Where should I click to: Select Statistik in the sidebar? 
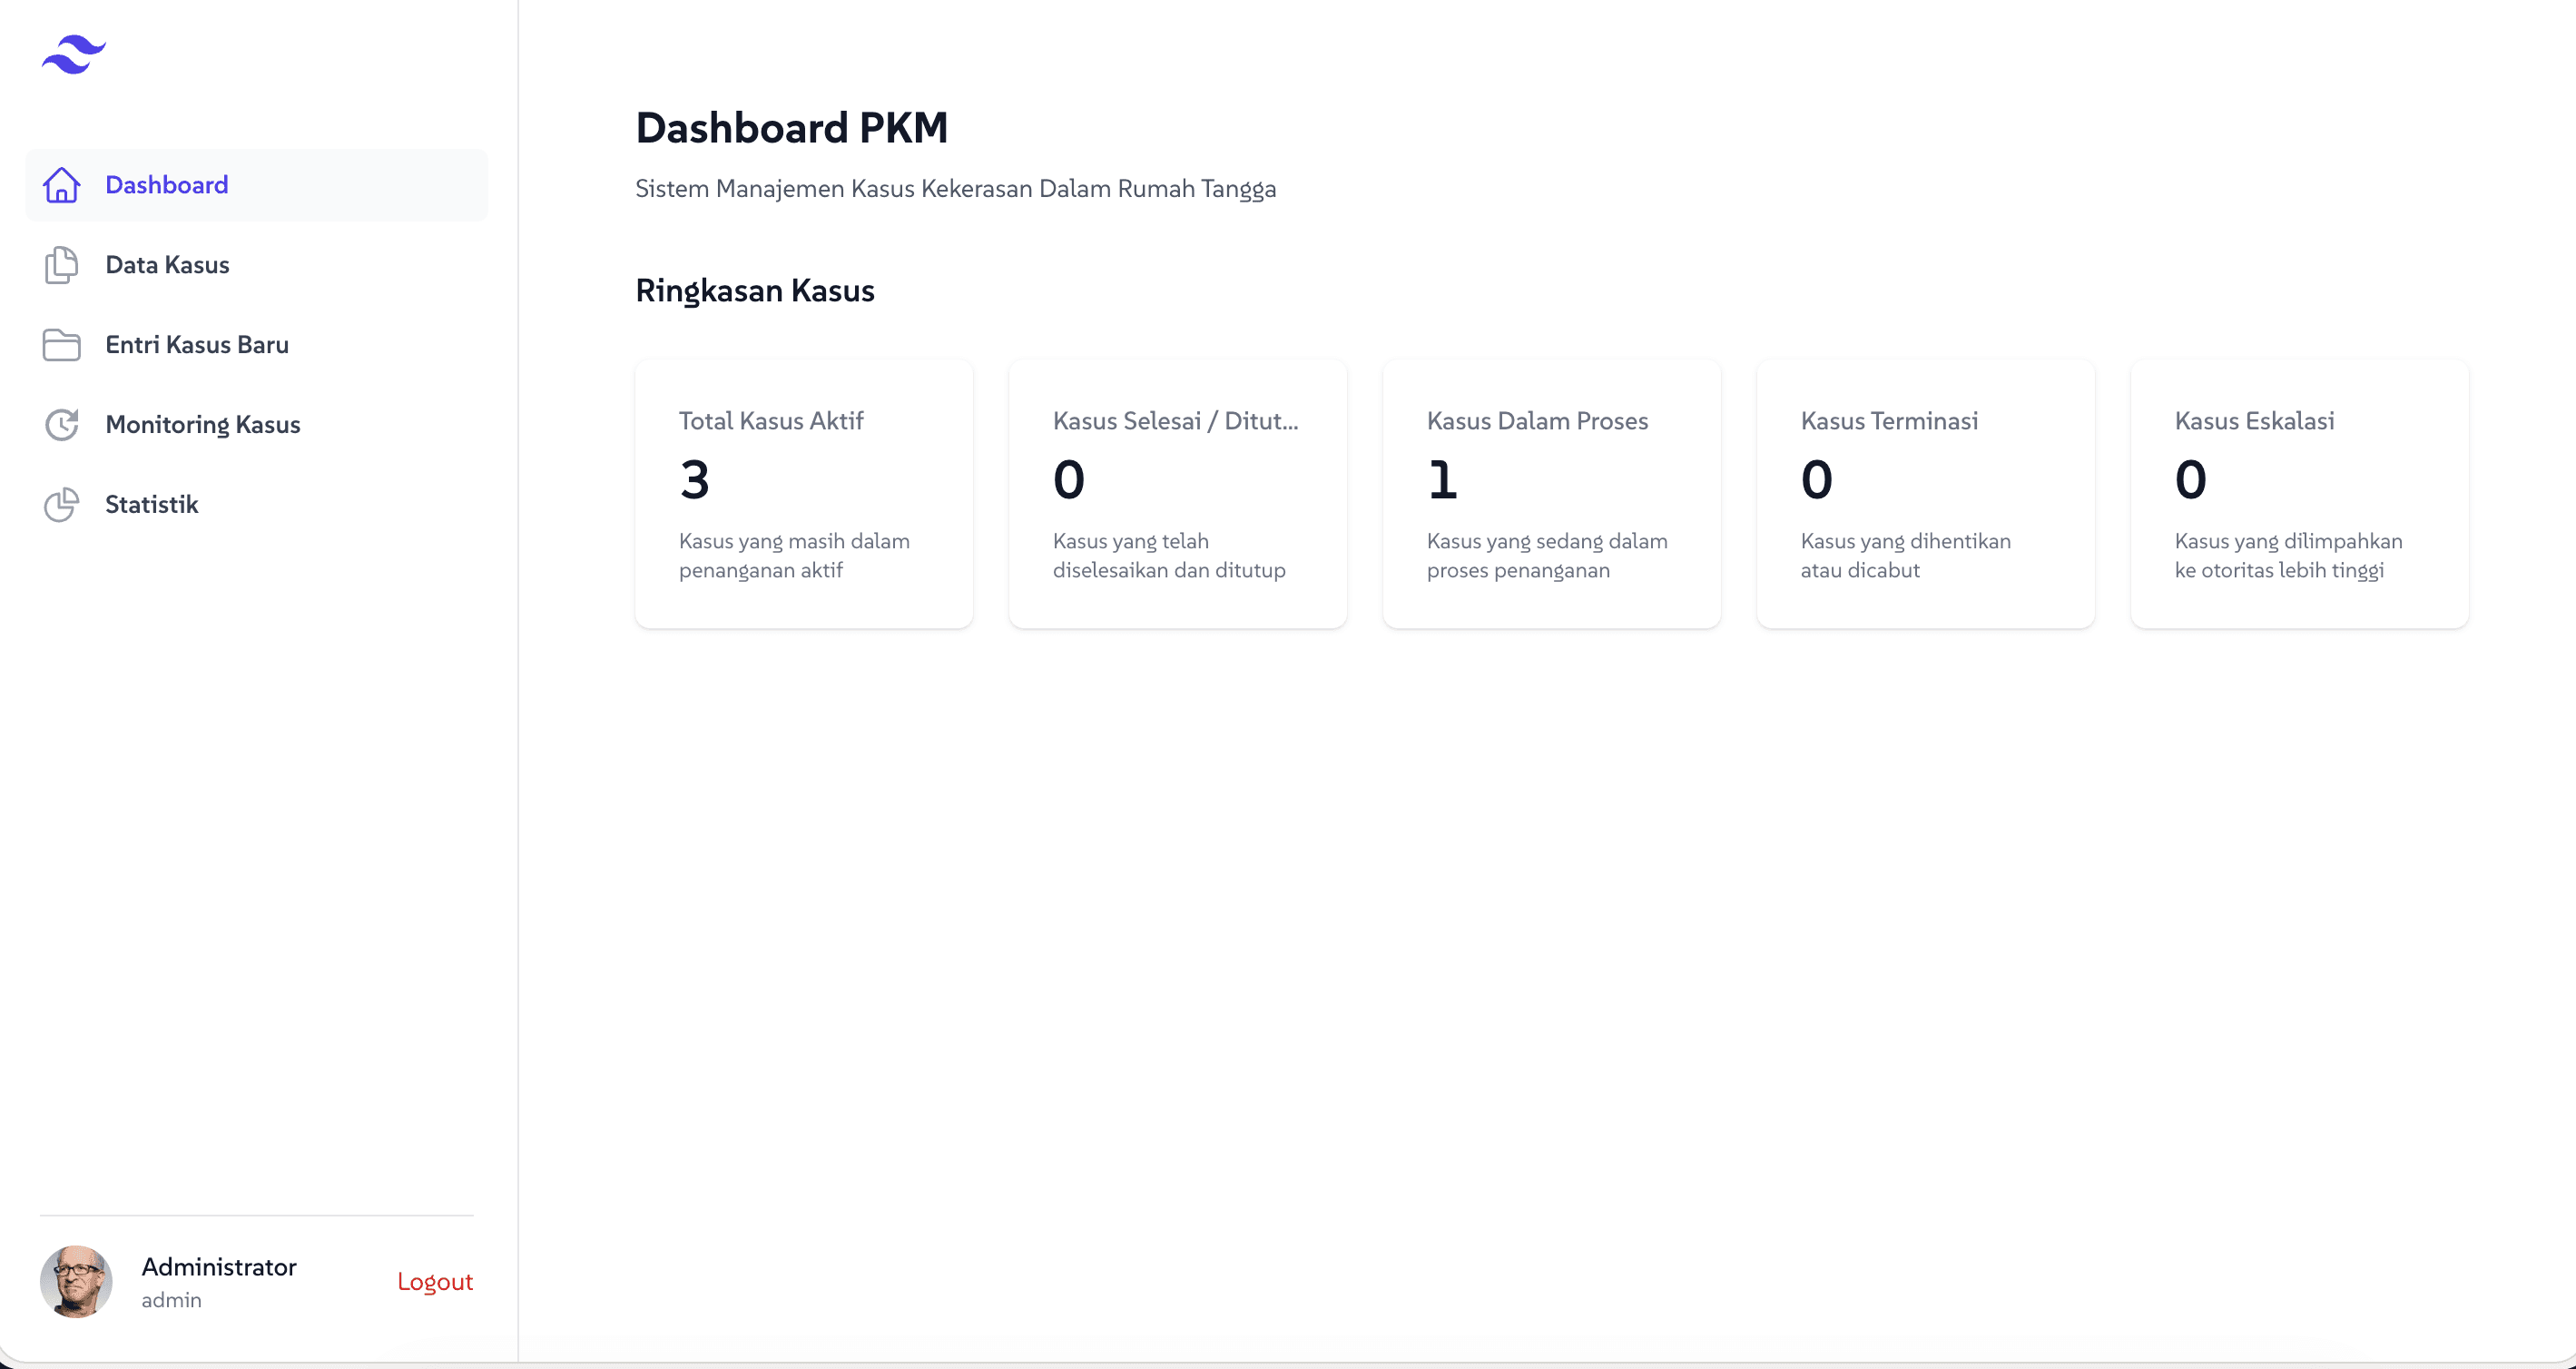click(257, 505)
